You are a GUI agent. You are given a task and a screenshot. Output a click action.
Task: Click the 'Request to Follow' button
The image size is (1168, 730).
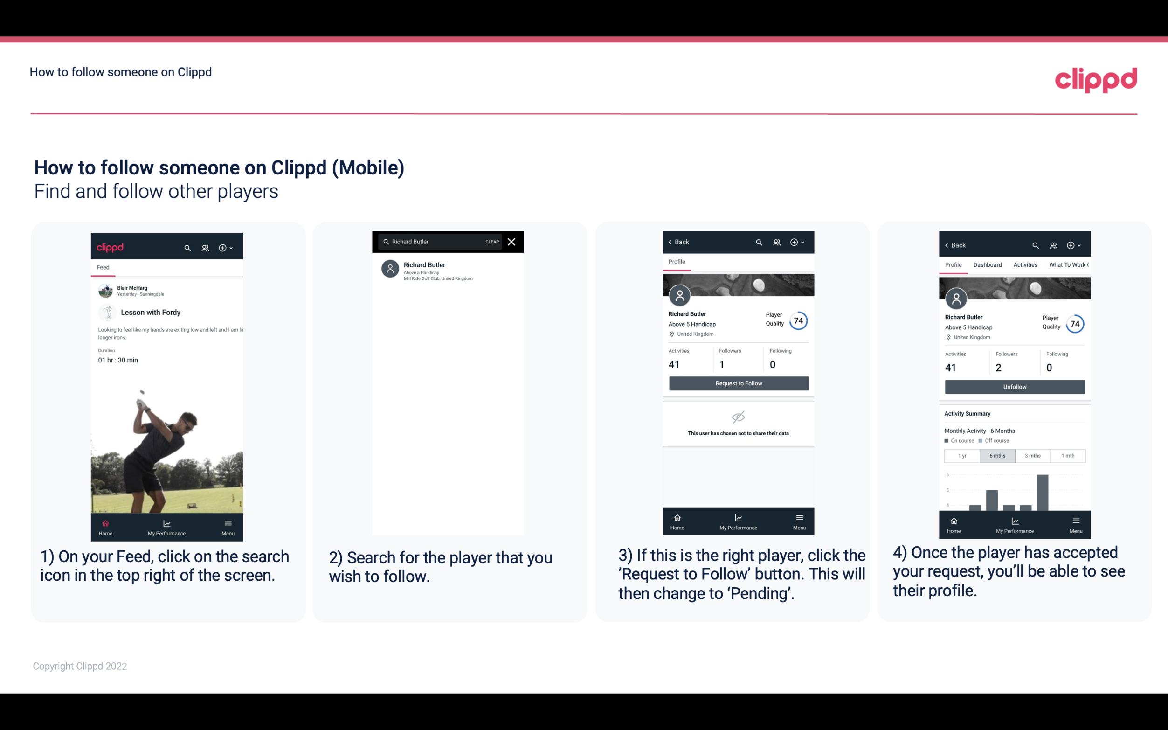tap(738, 382)
